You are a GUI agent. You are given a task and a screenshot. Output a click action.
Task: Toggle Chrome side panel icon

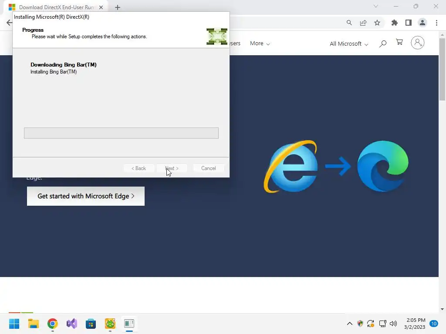[409, 23]
